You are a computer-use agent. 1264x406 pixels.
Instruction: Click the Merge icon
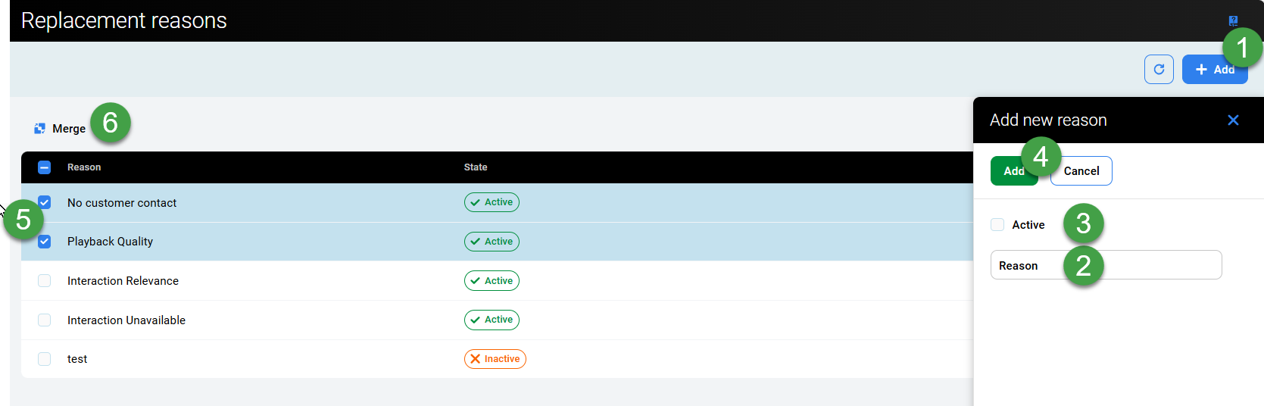[x=40, y=129]
